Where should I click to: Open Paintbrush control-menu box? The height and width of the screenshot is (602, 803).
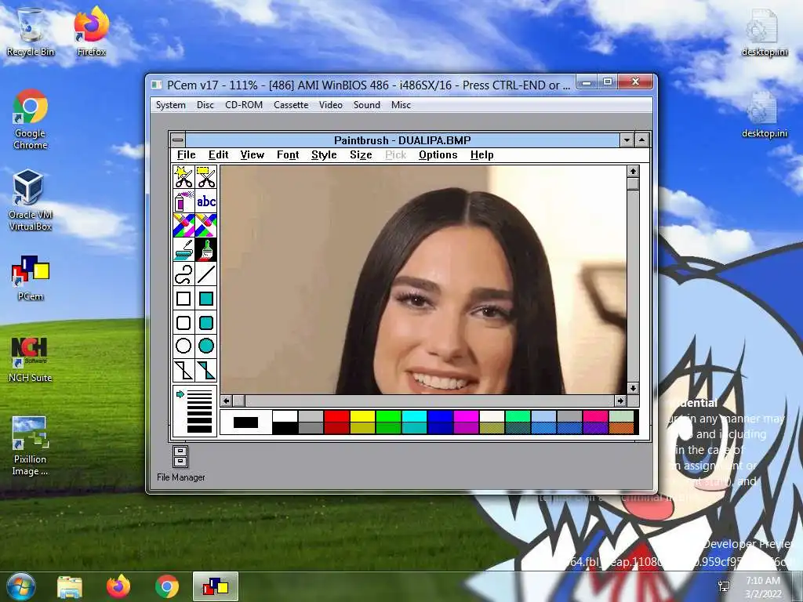click(x=178, y=140)
